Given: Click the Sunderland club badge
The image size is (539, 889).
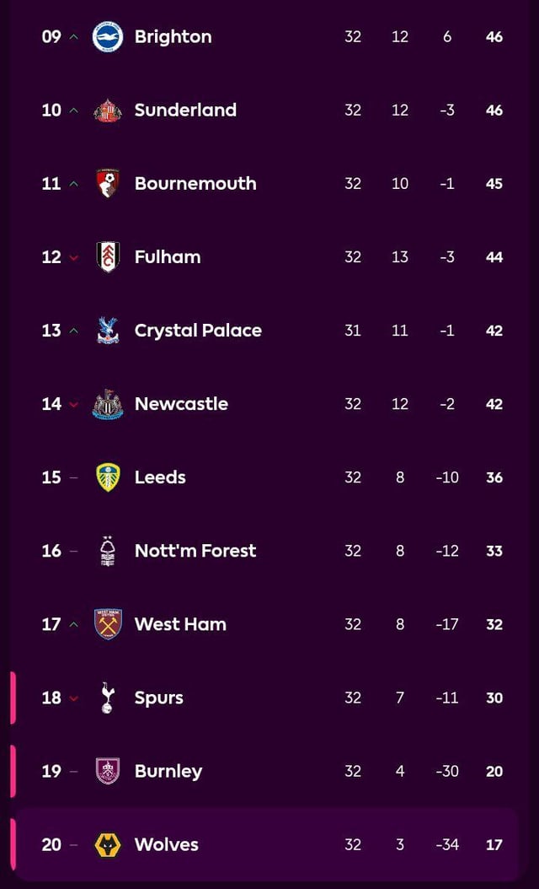Looking at the screenshot, I should 108,110.
